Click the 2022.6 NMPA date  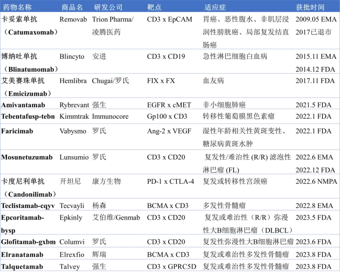tap(316, 181)
